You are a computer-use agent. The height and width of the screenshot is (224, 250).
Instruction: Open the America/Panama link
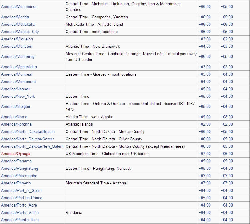[x=16, y=161]
